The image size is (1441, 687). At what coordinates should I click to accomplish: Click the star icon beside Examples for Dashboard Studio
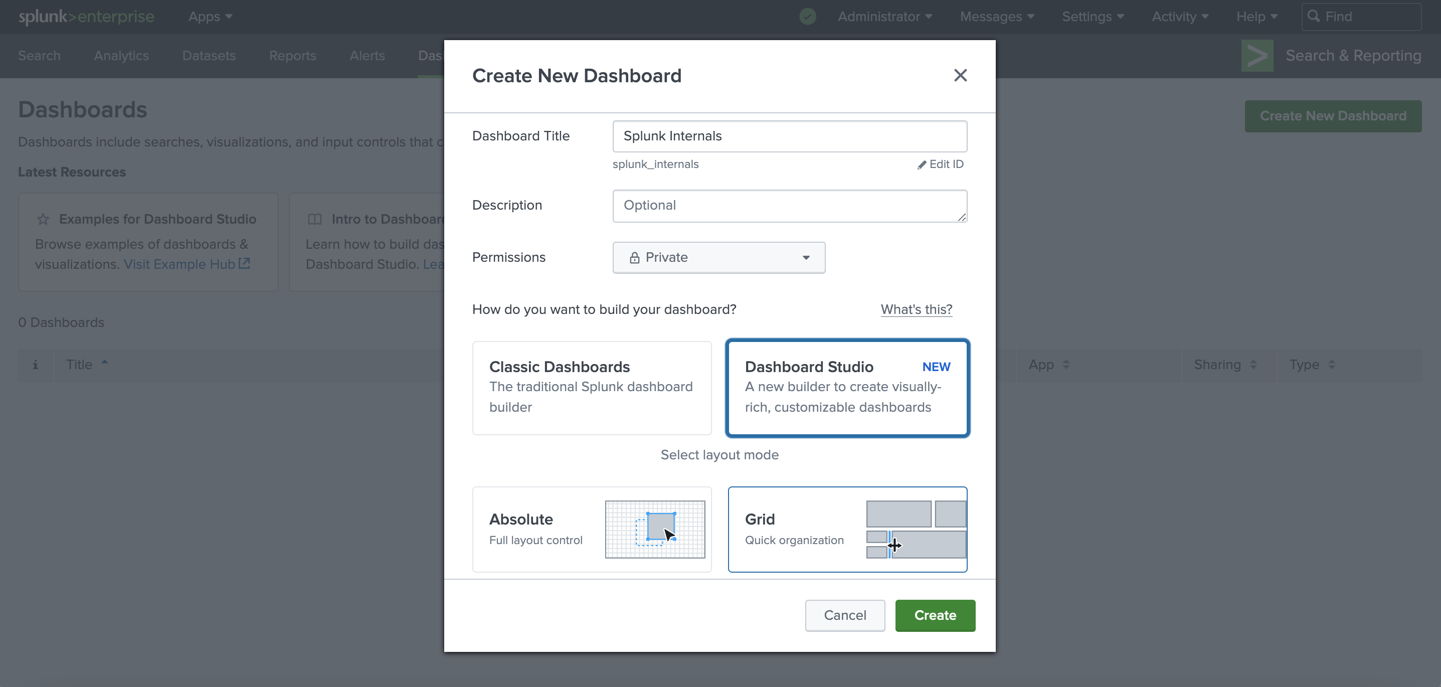(x=43, y=219)
